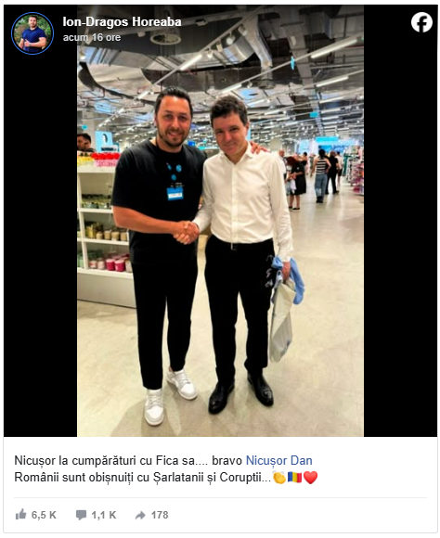View the 6,5 K likes count

point(44,515)
